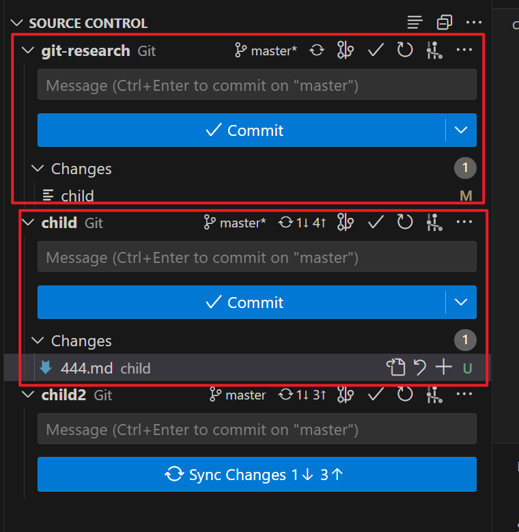
Task: Click the git-research Commit button
Action: click(x=242, y=130)
